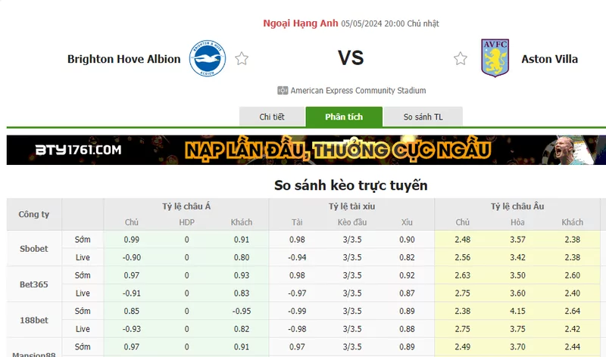Click Bet365 Live away odds 0.83
This screenshot has height=357, width=606.
click(242, 293)
